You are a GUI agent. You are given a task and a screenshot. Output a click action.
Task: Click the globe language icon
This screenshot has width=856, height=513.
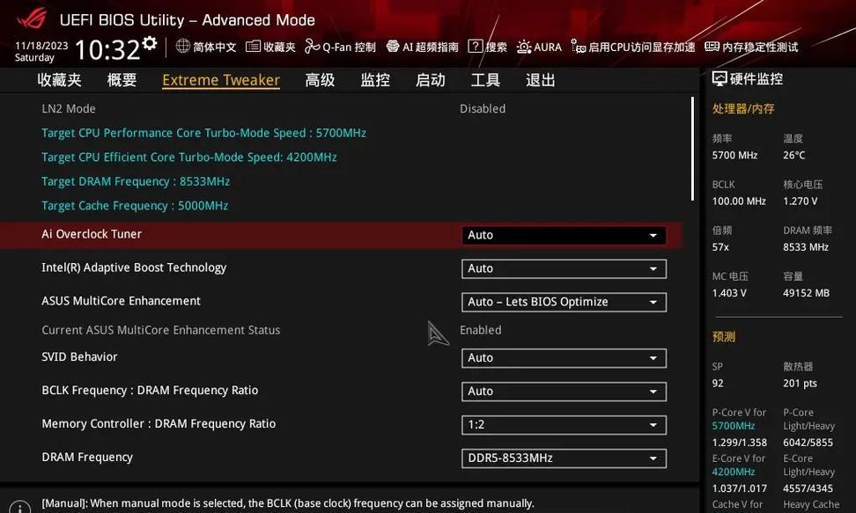(183, 47)
